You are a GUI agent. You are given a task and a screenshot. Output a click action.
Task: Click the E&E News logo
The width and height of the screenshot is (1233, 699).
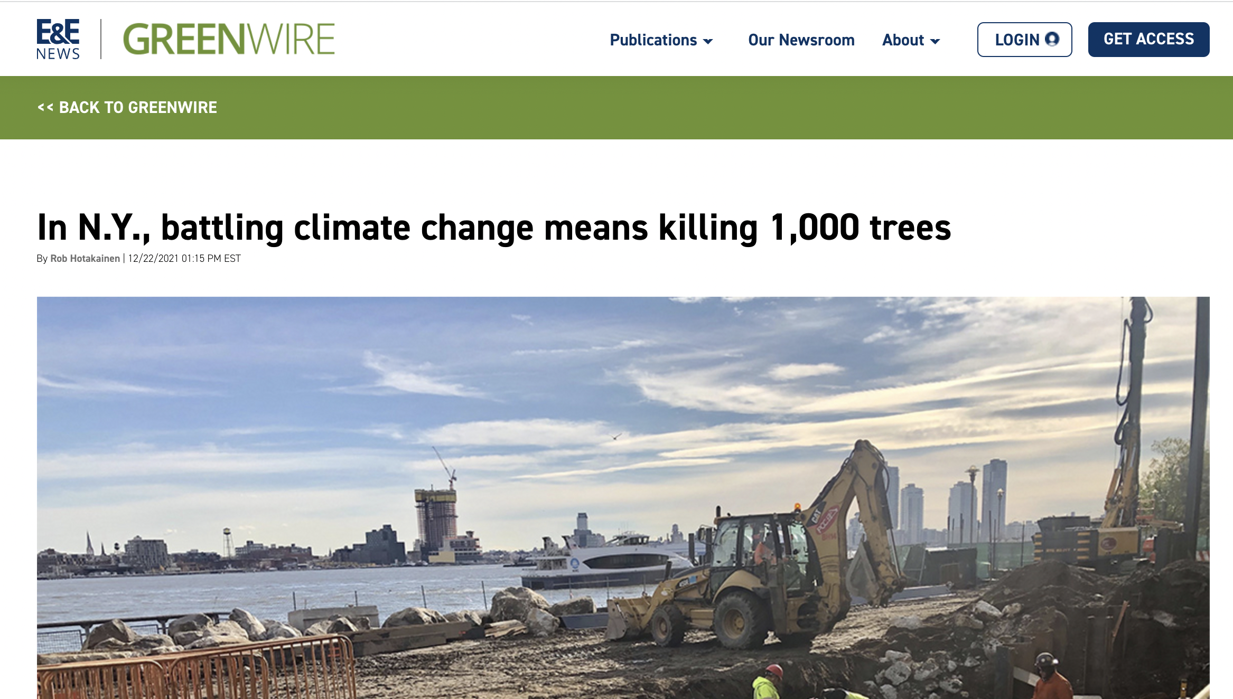(58, 39)
